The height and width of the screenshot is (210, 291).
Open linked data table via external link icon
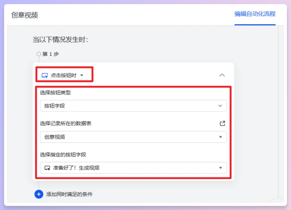[x=222, y=123]
